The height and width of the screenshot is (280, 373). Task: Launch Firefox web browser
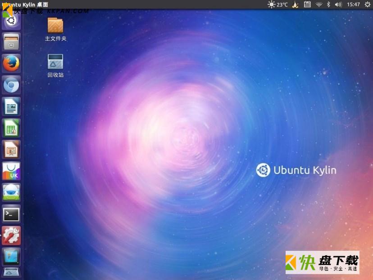tap(11, 63)
